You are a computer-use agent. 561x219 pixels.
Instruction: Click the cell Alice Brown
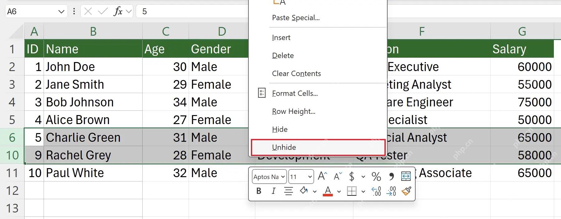tap(93, 120)
